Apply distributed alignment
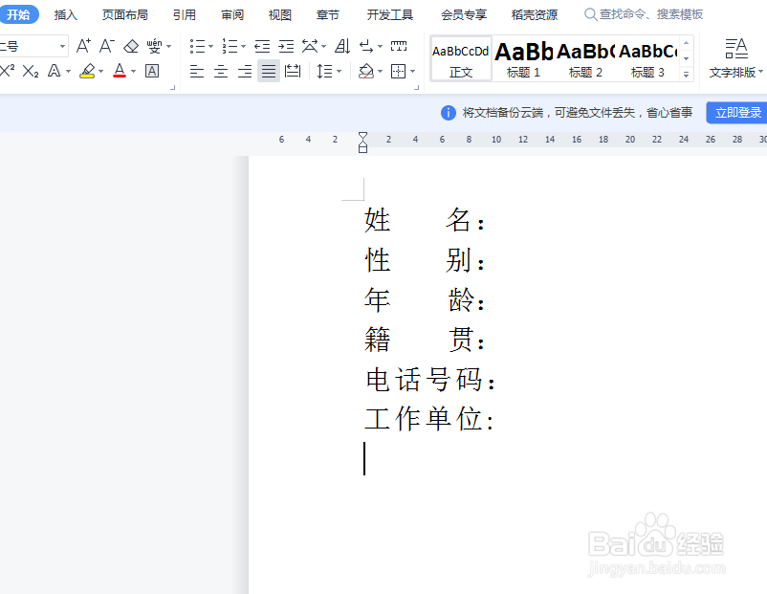 click(293, 72)
